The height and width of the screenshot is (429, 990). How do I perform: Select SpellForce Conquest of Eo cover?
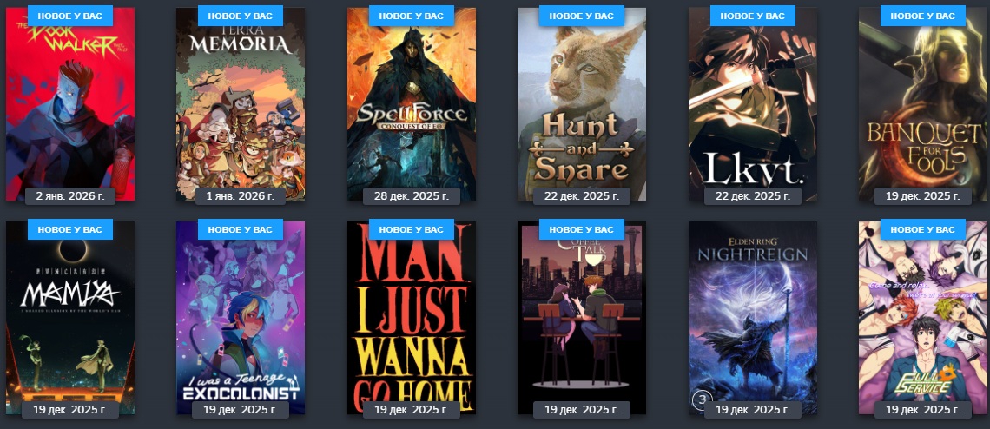point(412,104)
